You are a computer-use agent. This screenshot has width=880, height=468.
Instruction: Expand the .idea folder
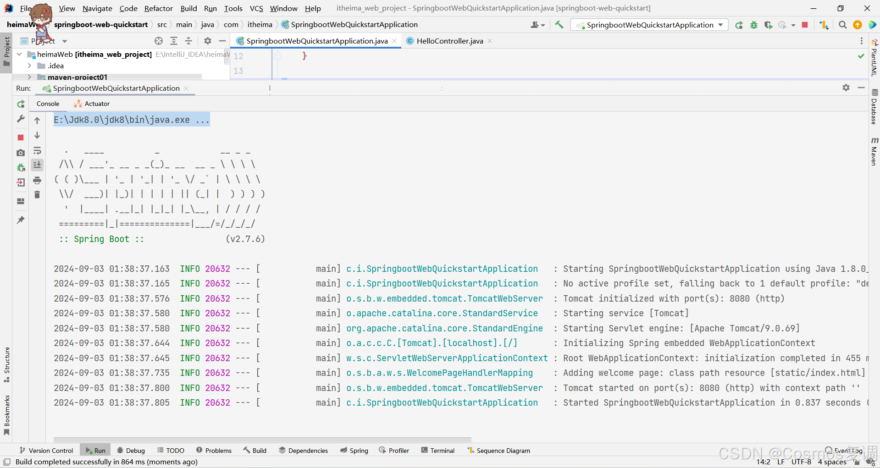[x=29, y=66]
